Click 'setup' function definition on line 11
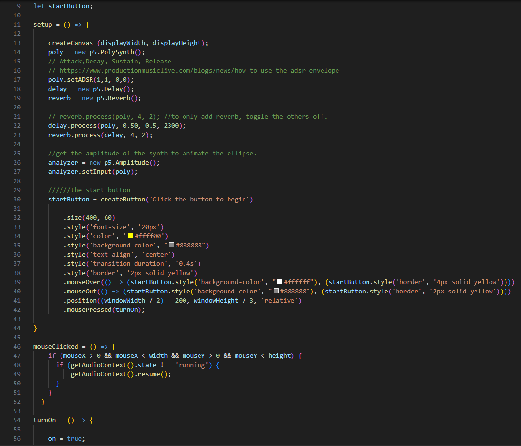This screenshot has height=446, width=521. coord(43,25)
